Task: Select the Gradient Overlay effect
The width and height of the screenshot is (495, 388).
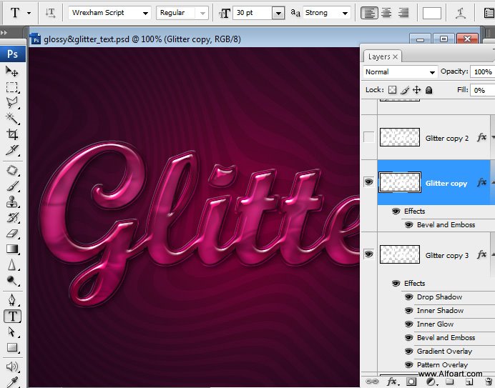Action: click(x=444, y=352)
